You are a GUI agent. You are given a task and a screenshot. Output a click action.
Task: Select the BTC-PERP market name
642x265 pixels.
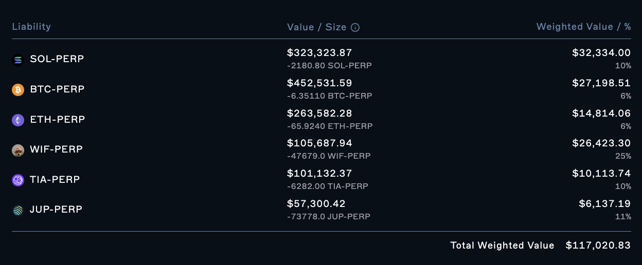pos(57,89)
